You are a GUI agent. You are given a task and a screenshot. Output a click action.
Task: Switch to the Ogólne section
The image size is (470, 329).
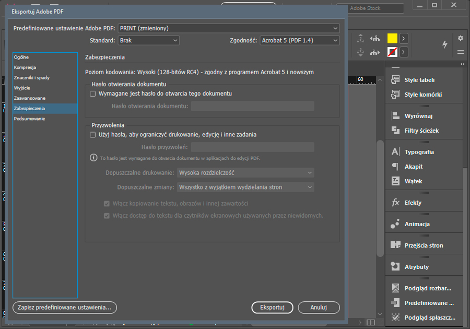pos(45,57)
